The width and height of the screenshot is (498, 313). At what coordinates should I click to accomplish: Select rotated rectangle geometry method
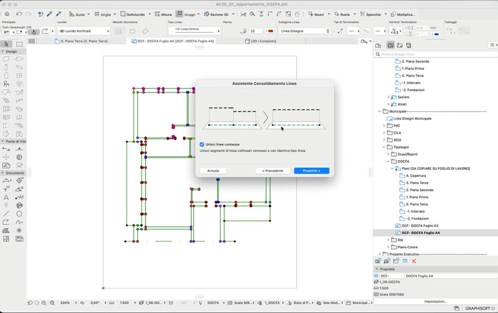tap(145, 31)
